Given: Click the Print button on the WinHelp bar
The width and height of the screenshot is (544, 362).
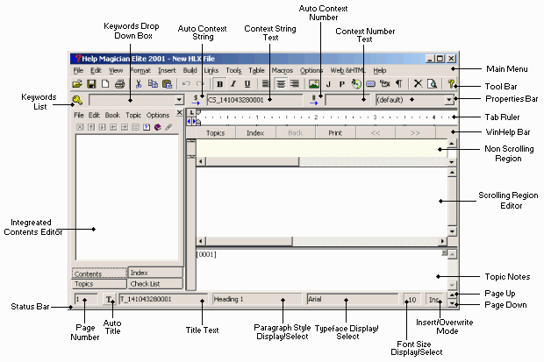Looking at the screenshot, I should pyautogui.click(x=335, y=133).
